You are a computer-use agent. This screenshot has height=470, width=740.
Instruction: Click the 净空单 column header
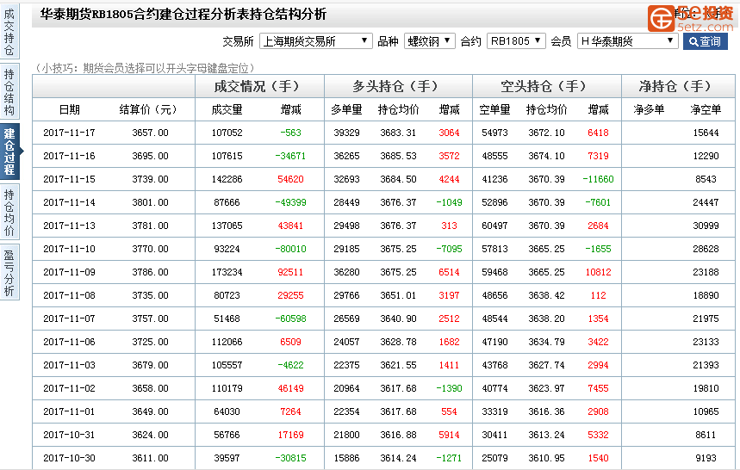pyautogui.click(x=706, y=110)
